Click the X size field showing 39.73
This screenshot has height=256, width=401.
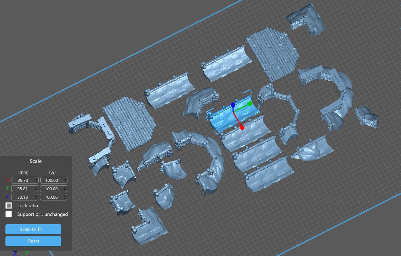click(x=22, y=180)
